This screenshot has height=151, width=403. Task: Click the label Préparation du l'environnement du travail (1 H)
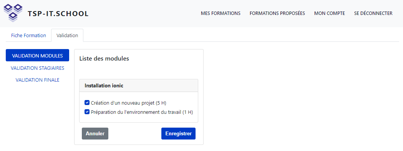click(142, 112)
